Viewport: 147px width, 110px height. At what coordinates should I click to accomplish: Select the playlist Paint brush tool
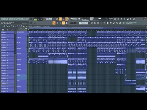pos(9,26)
